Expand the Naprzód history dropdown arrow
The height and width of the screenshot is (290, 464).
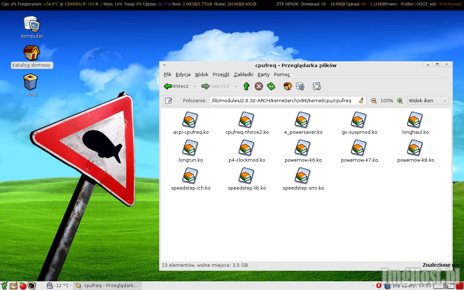coord(236,86)
